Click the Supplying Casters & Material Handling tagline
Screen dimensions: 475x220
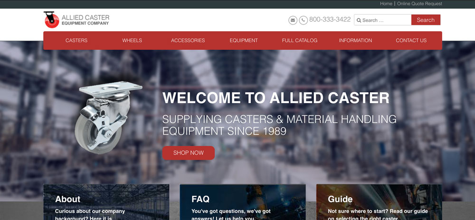pyautogui.click(x=279, y=125)
